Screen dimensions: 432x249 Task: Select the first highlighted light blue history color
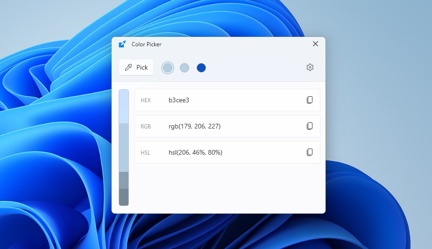168,68
